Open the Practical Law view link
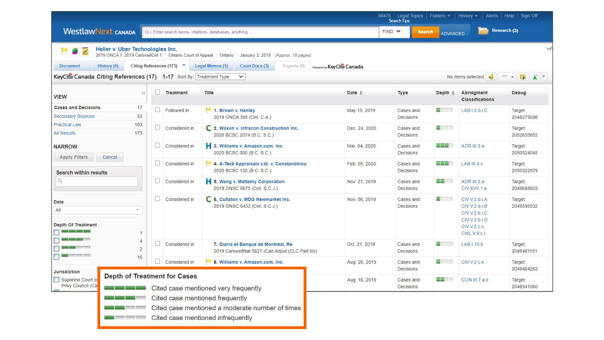Image resolution: width=604 pixels, height=340 pixels. click(x=67, y=125)
